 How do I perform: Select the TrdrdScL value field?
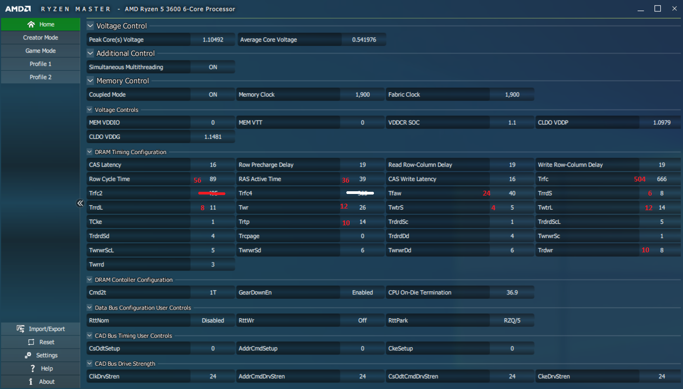662,222
